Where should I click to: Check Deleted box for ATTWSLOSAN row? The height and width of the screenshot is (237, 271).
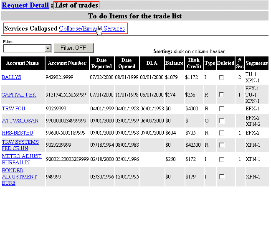point(222,121)
